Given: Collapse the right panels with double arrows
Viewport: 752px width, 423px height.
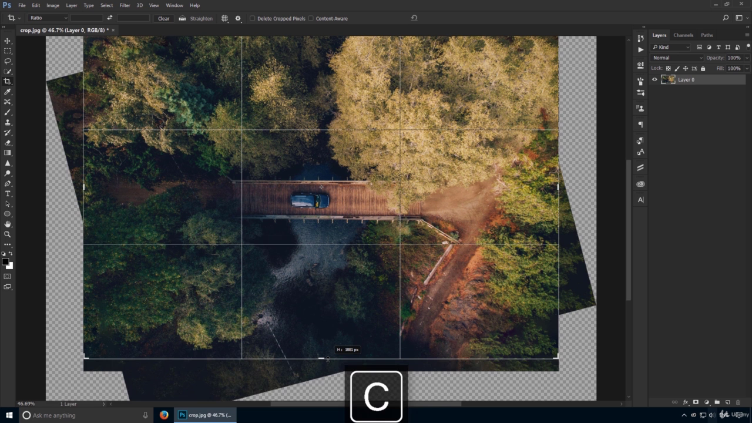Looking at the screenshot, I should (x=747, y=28).
